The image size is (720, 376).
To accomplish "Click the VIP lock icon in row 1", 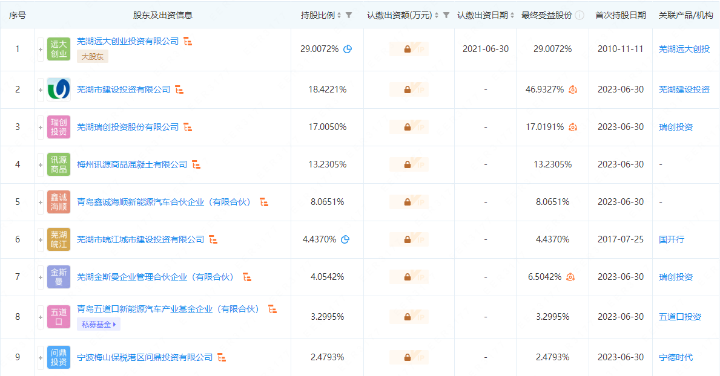I will tap(409, 48).
